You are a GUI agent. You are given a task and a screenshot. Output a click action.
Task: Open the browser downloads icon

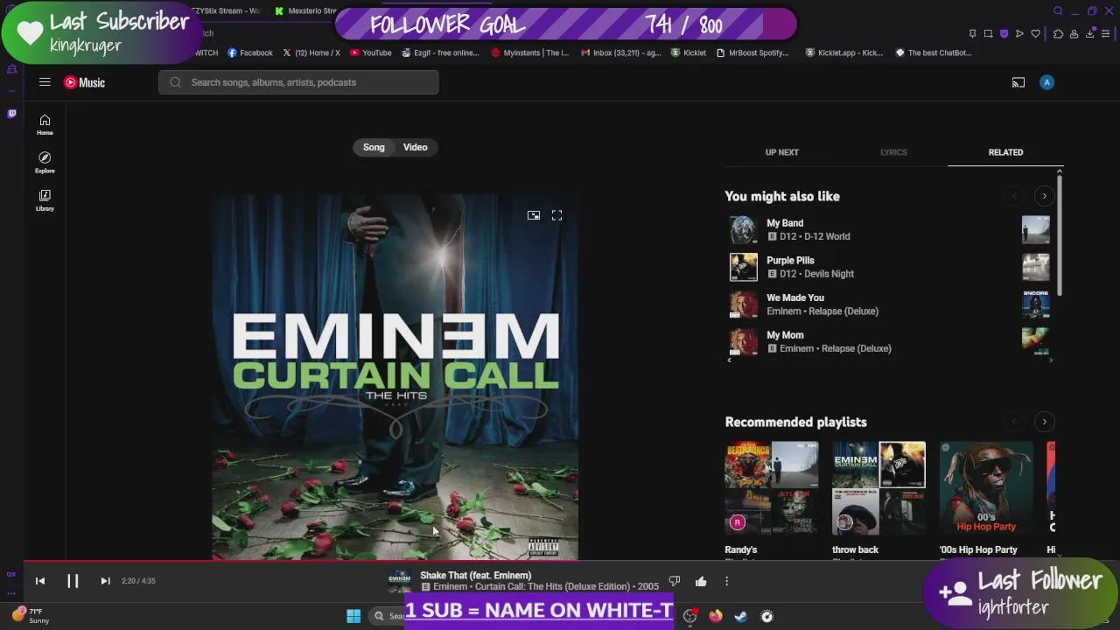coord(1089,34)
